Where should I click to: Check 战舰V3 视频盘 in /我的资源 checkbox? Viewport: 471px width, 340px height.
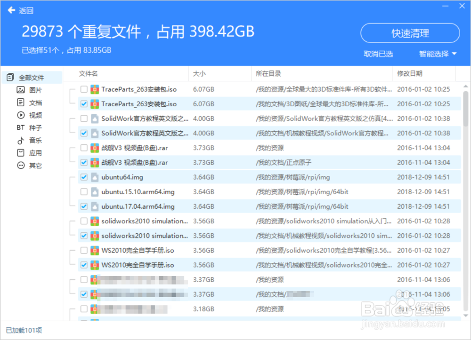tap(84, 148)
